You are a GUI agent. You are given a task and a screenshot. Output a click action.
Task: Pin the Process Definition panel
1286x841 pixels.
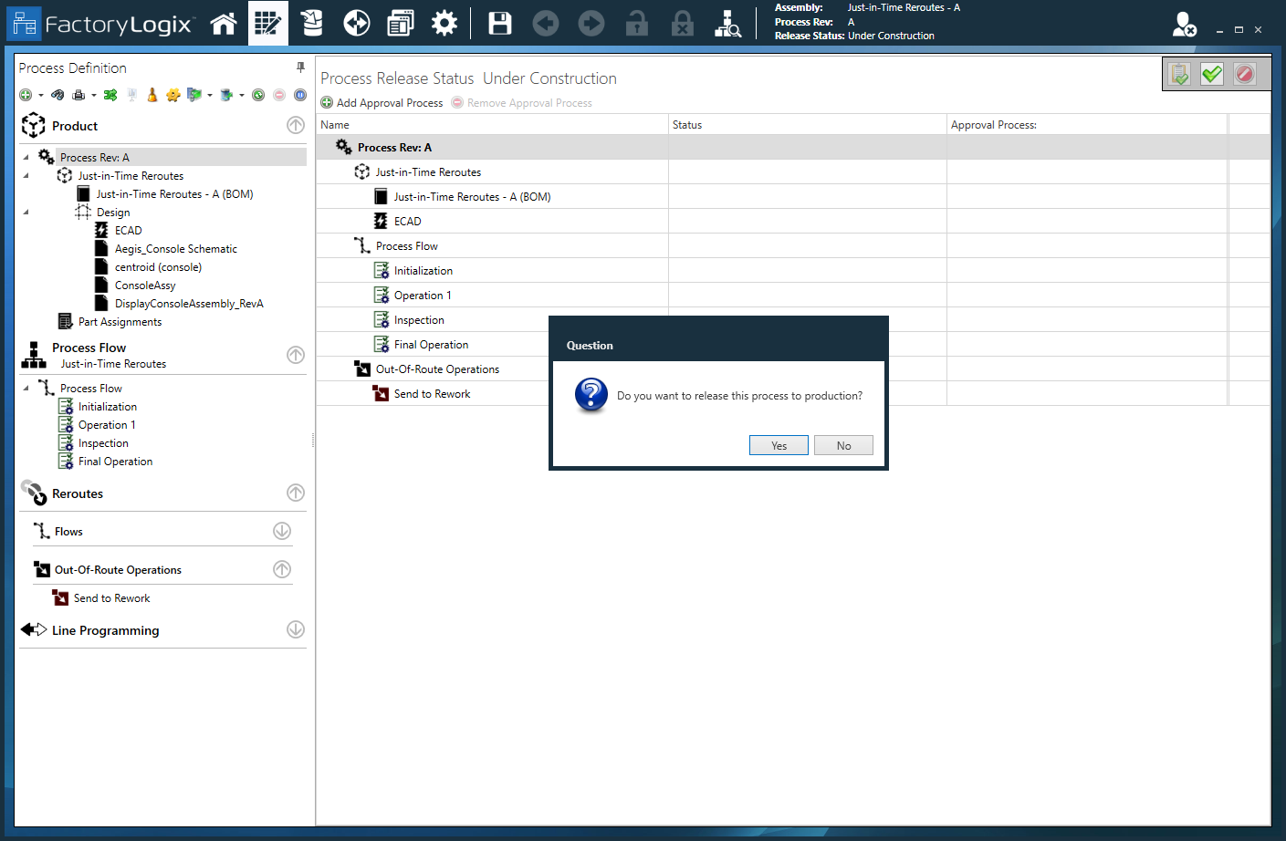click(300, 67)
